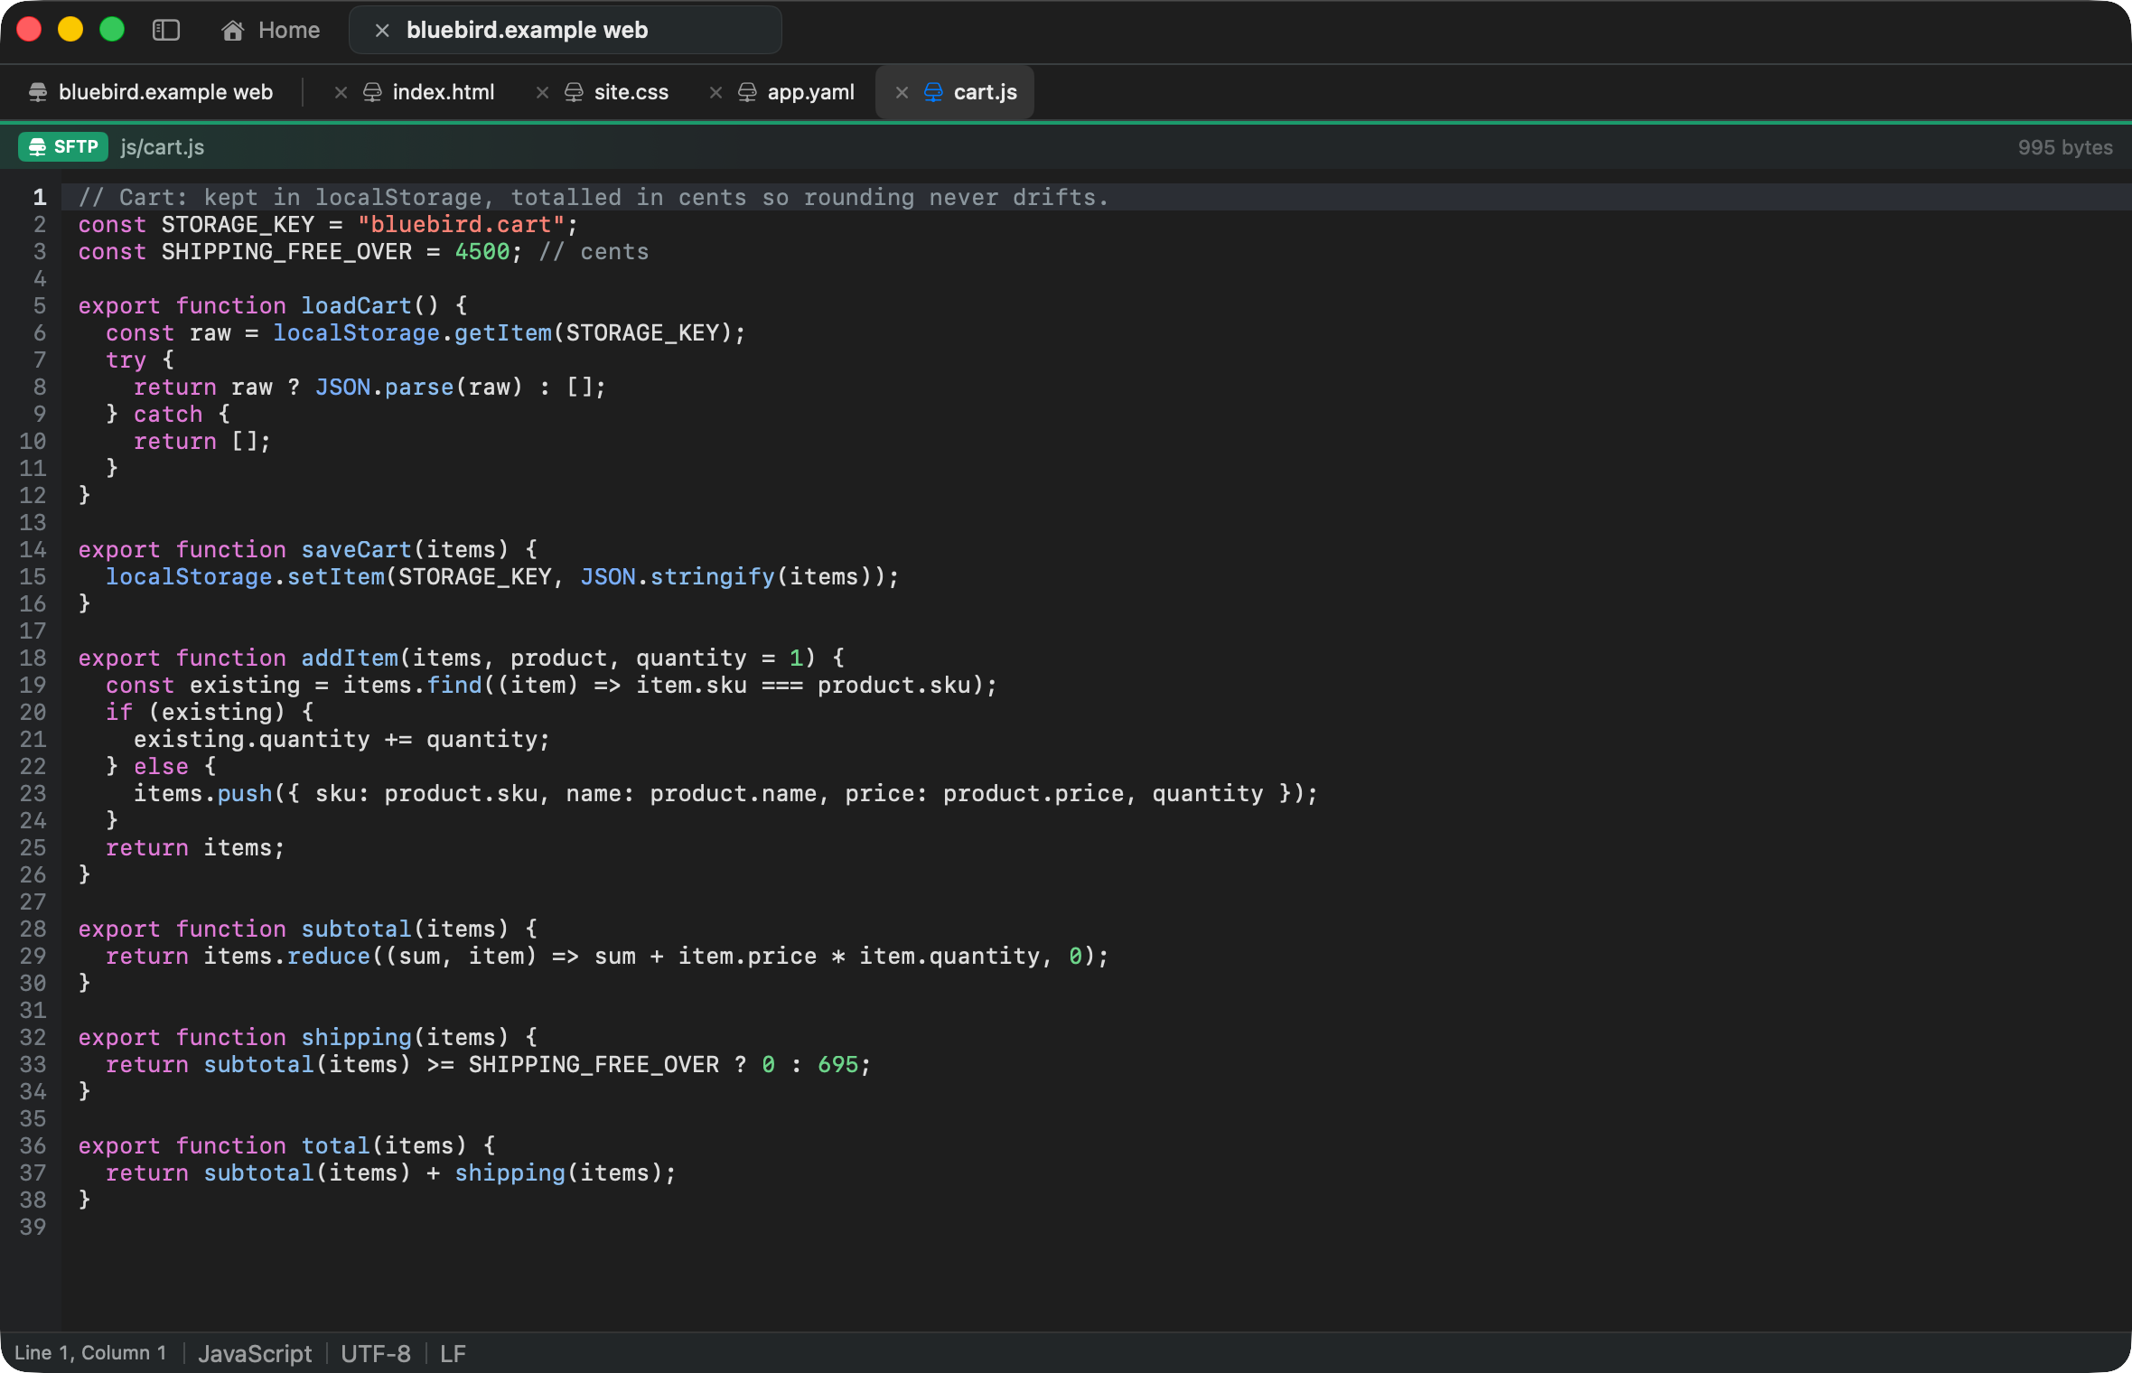Close the app.yaml tab
This screenshot has height=1373, width=2132.
point(715,92)
